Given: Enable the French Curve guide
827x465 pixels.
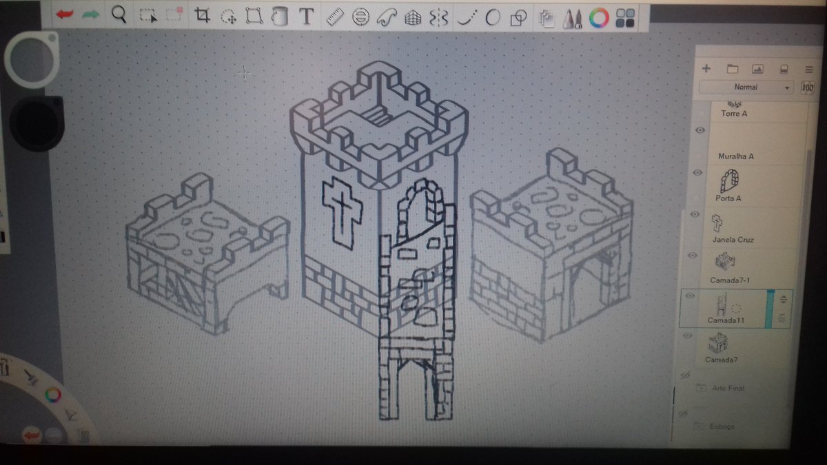Looking at the screenshot, I should click(x=387, y=17).
